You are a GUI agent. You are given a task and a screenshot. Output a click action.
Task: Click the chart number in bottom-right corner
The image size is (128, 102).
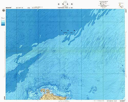pyautogui.click(x=123, y=101)
